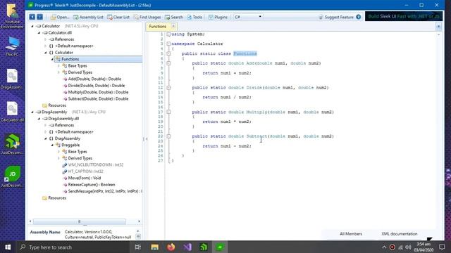The width and height of the screenshot is (451, 253).
Task: Collapse the namespace Calculator code fold
Action: tap(168, 44)
